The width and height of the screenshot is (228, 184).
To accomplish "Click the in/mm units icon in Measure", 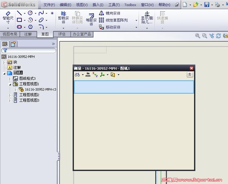I will click(x=88, y=75).
